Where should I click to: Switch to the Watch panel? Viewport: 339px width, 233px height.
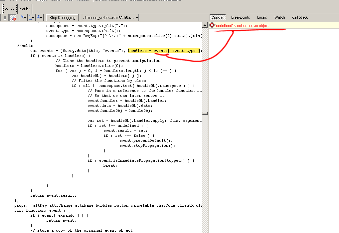[279, 18]
